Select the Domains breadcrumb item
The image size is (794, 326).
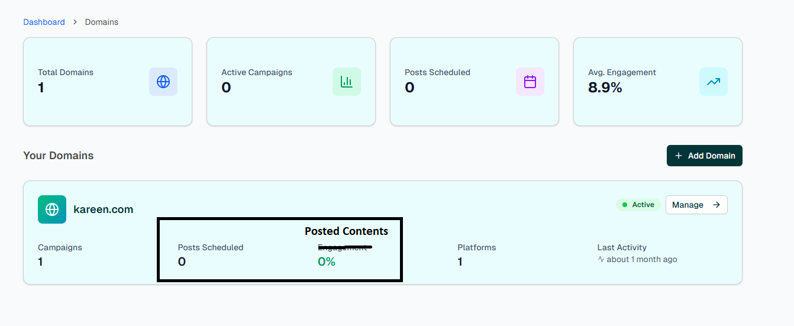(x=102, y=22)
